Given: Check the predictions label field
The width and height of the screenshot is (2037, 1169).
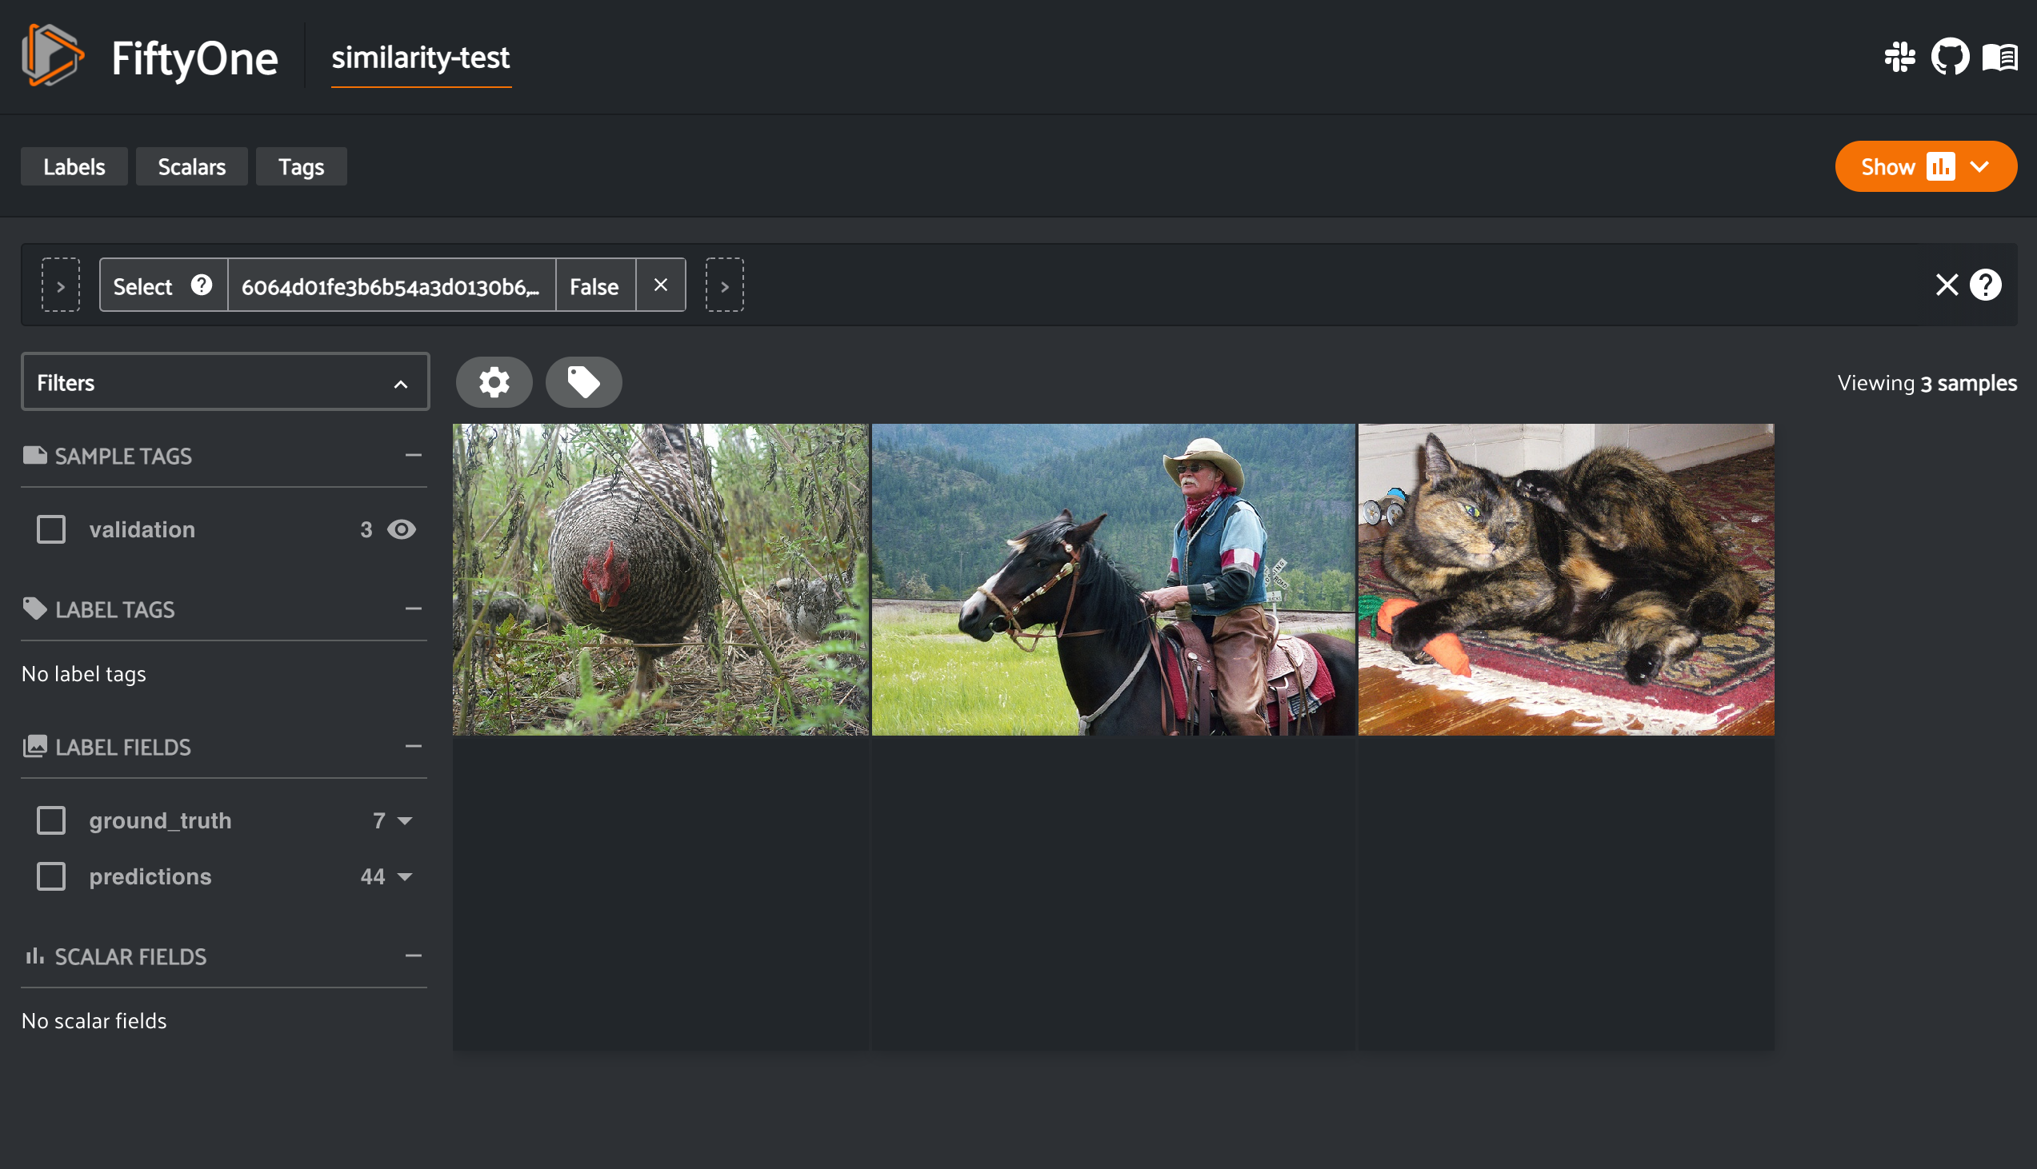Looking at the screenshot, I should click(x=51, y=876).
